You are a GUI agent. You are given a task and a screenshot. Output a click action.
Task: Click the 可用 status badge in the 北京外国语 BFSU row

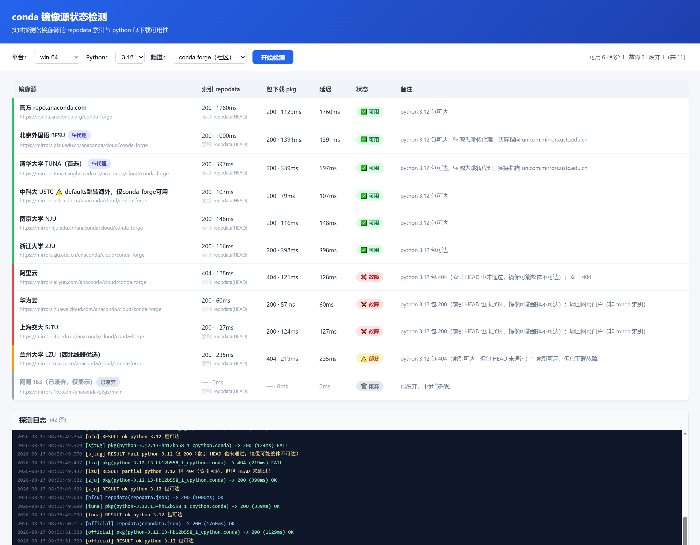point(370,140)
